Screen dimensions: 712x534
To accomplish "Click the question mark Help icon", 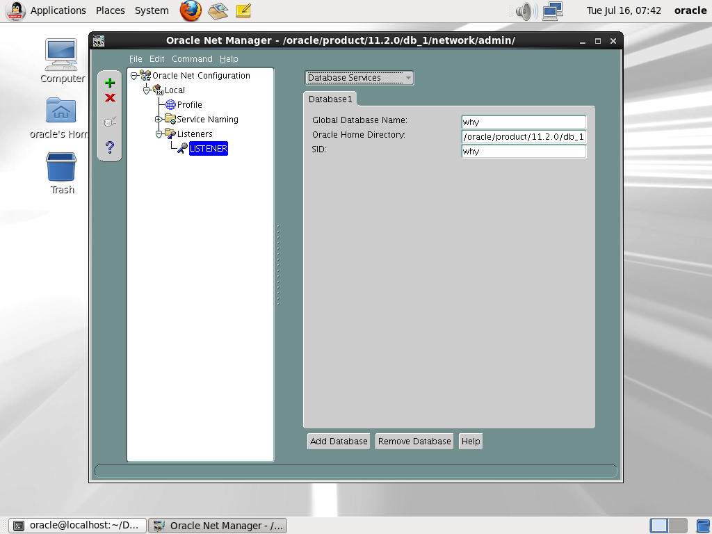I will [x=110, y=147].
